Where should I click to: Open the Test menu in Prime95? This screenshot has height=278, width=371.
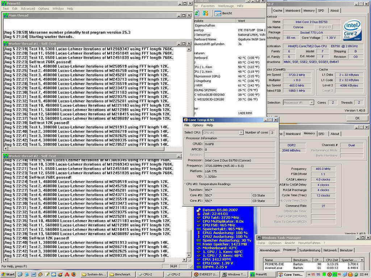(x=6, y=9)
